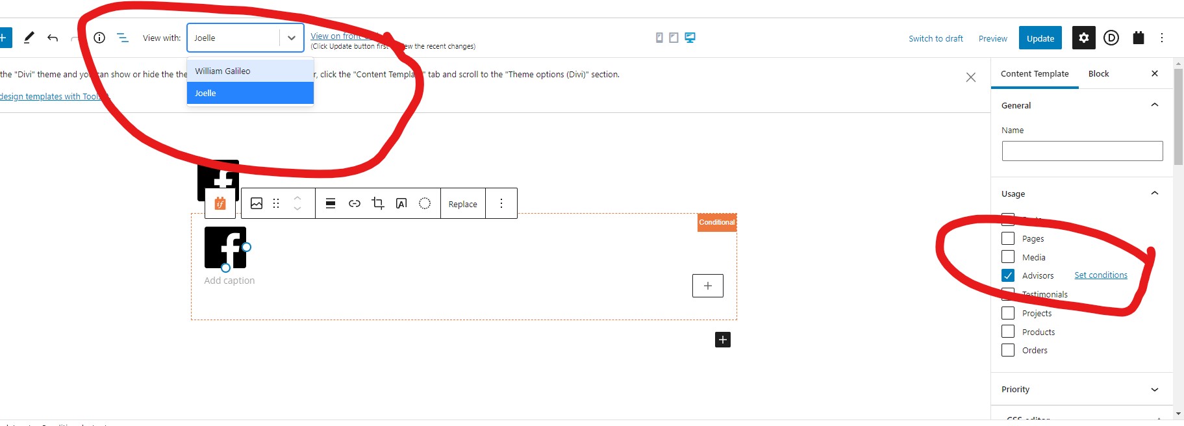
Task: Switch to desktop preview icon
Action: [x=690, y=38]
